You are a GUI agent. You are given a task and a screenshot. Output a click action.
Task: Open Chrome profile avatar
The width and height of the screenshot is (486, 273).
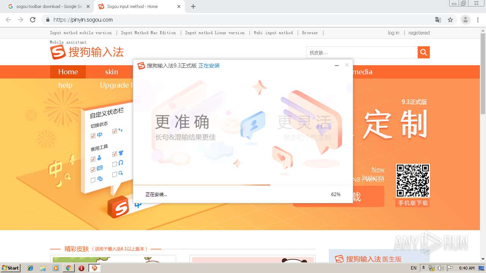tap(465, 20)
